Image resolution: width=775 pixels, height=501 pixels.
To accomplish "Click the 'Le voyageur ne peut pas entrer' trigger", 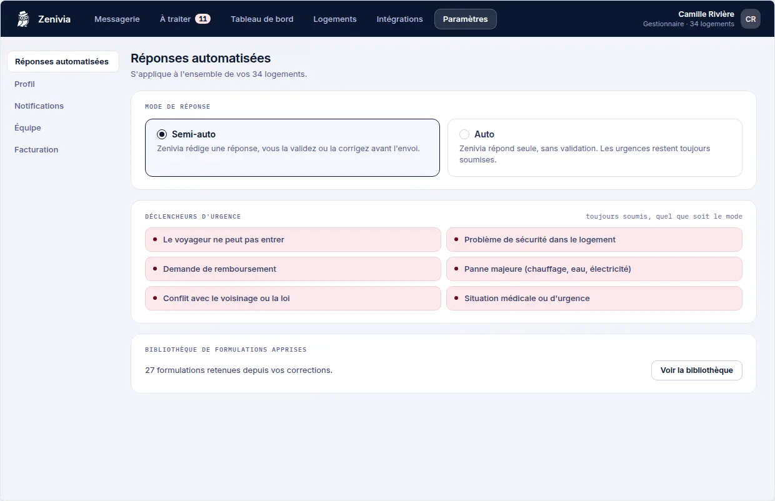I will coord(293,239).
